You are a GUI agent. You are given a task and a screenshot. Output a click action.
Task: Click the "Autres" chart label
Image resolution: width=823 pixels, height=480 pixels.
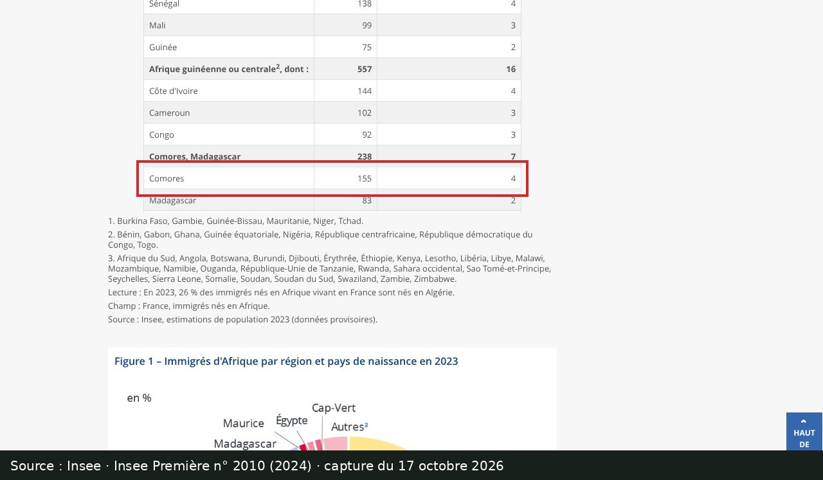click(349, 427)
